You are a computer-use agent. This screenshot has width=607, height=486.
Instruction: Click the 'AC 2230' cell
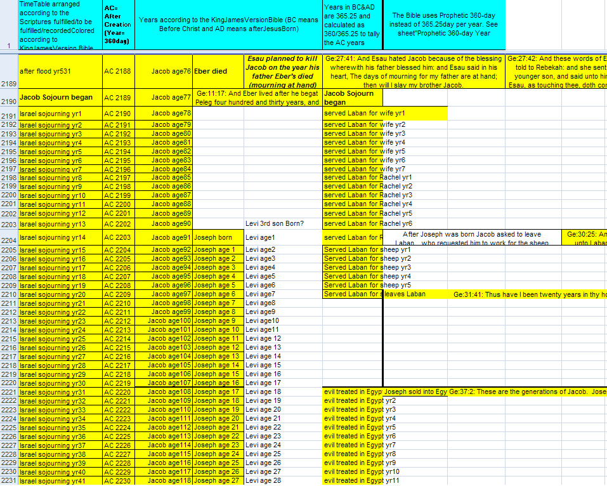click(119, 480)
